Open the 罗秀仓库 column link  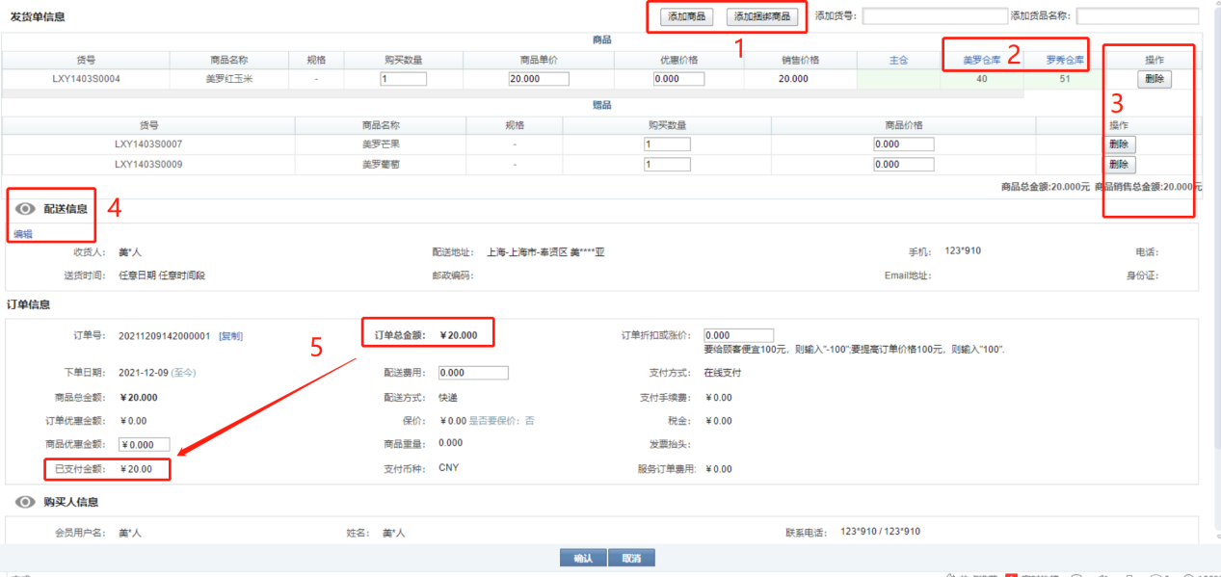pyautogui.click(x=1065, y=60)
